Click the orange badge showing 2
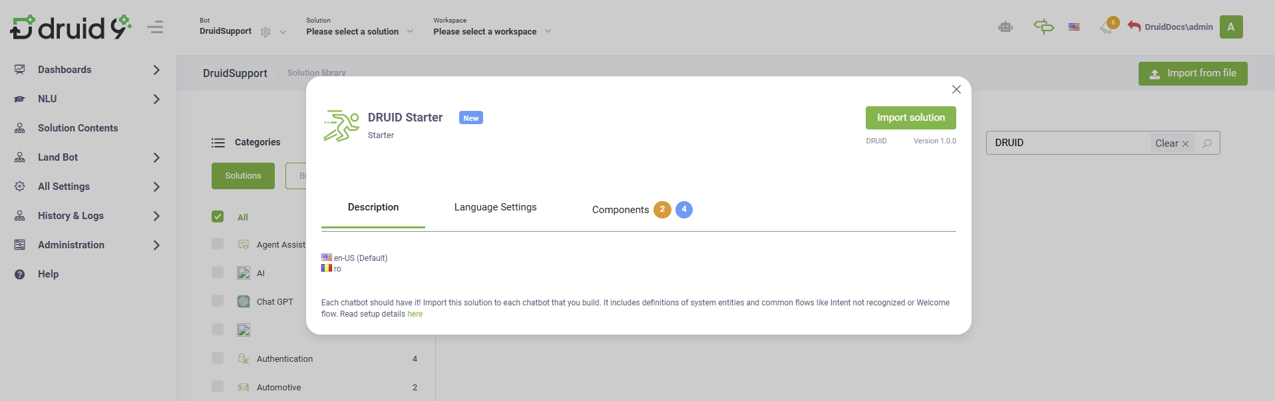This screenshot has width=1275, height=401. pyautogui.click(x=662, y=210)
